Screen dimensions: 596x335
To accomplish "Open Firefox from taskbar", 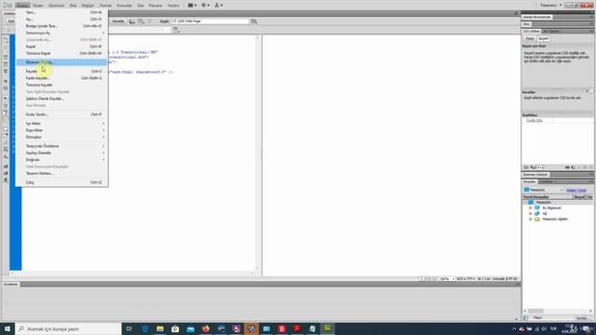I will pyautogui.click(x=206, y=328).
